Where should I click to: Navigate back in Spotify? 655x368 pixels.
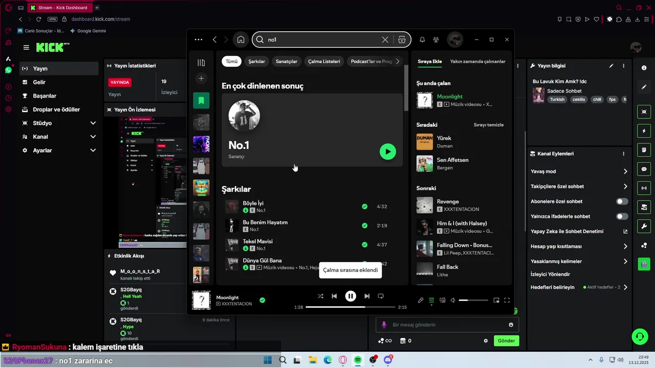point(215,39)
